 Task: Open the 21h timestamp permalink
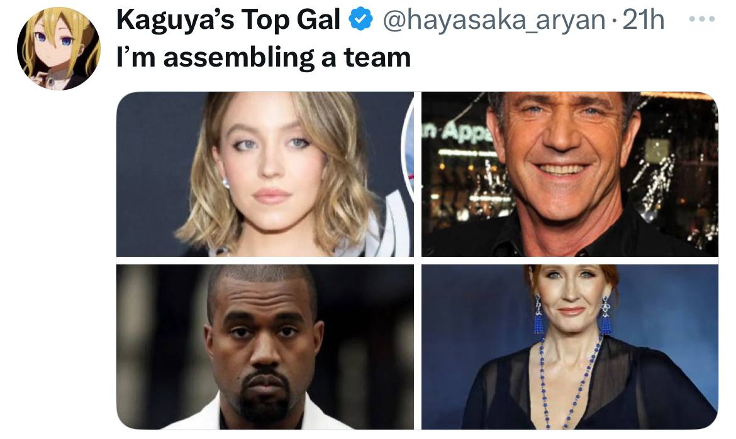pos(644,20)
